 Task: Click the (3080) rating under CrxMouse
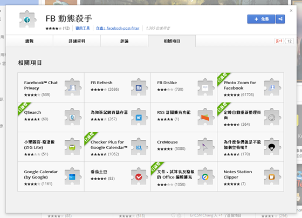tap(180, 148)
